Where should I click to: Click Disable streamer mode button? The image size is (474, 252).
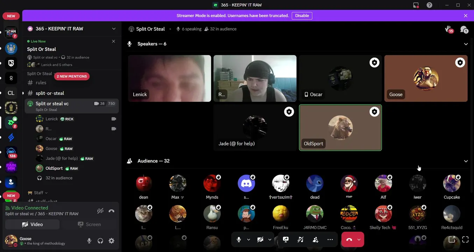coord(302,16)
